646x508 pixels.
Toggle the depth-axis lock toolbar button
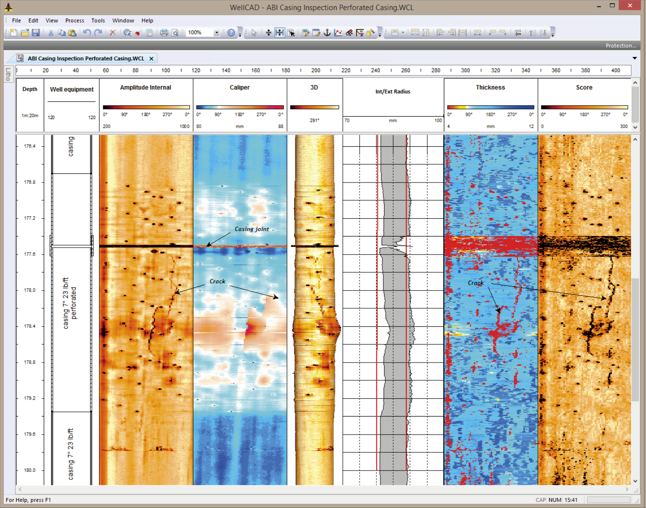tap(280, 33)
